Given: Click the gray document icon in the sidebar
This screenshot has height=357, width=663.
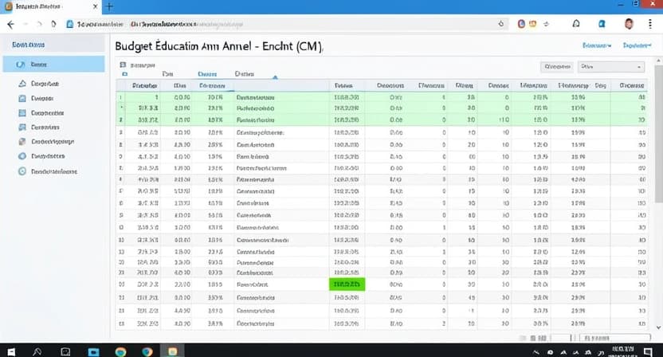Looking at the screenshot, I should pos(22,141).
